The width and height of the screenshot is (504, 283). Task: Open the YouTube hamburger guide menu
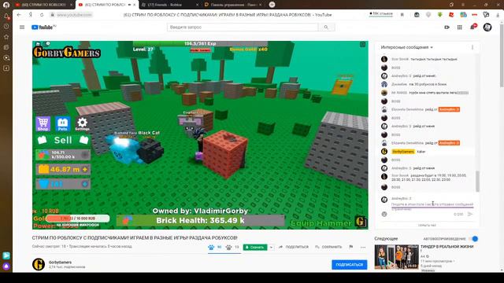(22, 28)
